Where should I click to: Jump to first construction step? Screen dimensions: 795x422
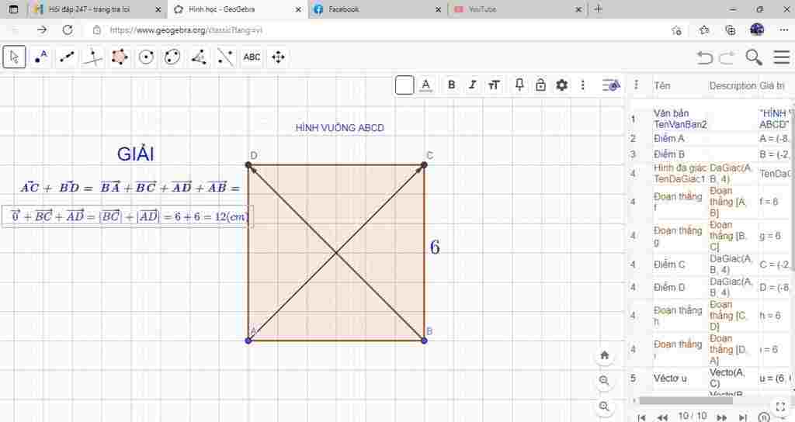click(641, 417)
